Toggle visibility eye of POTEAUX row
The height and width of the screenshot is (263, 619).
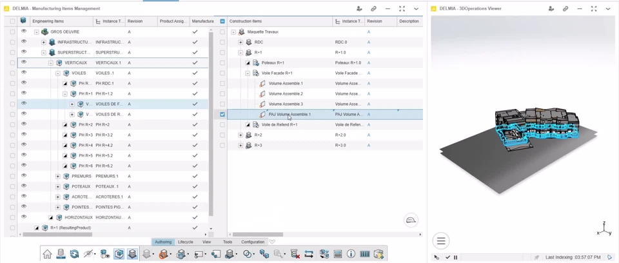[23, 186]
